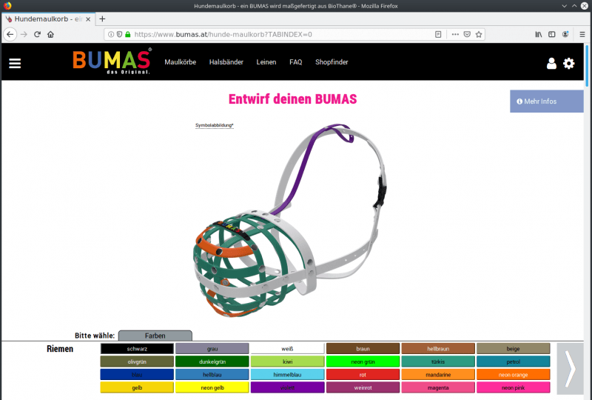Go back with the browser back arrow
Image resolution: width=592 pixels, height=400 pixels.
click(10, 34)
